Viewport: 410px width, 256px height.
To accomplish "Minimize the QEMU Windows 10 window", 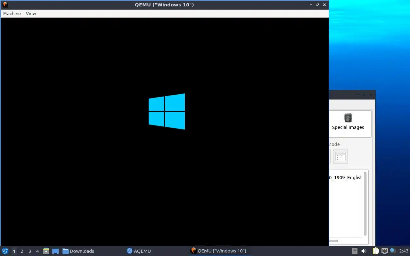I will (311, 5).
